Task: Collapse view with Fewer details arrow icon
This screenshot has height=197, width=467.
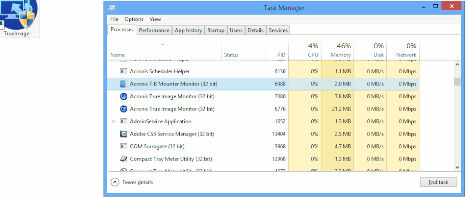Action: 114,182
